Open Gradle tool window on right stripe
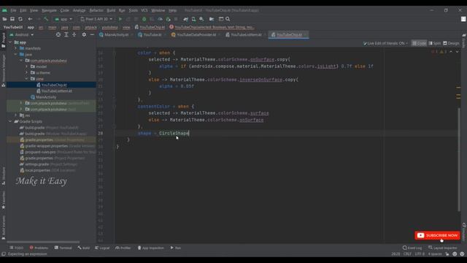The height and width of the screenshot is (263, 467). coord(464,41)
